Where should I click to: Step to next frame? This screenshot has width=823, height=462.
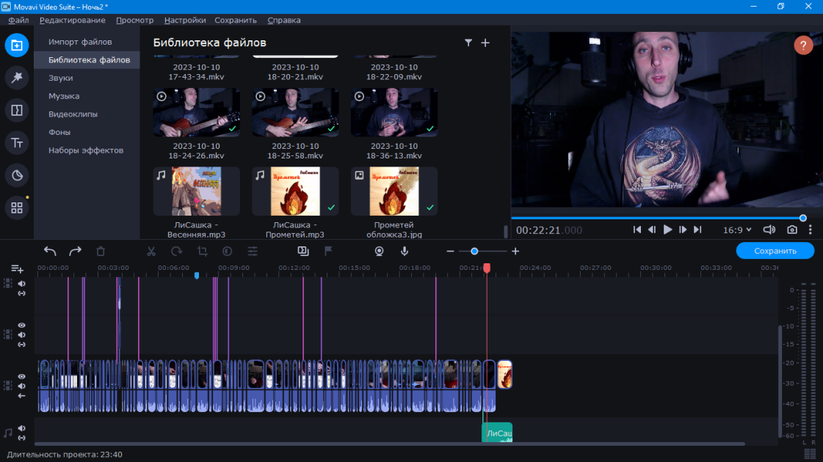[x=682, y=230]
